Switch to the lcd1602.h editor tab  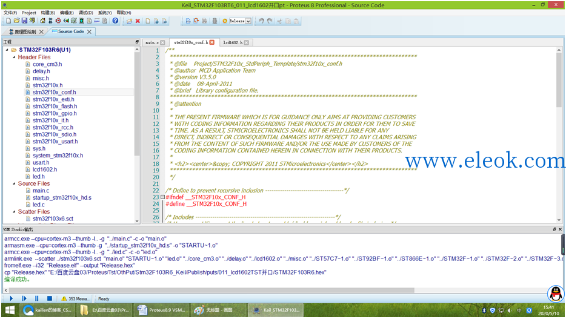coord(233,42)
